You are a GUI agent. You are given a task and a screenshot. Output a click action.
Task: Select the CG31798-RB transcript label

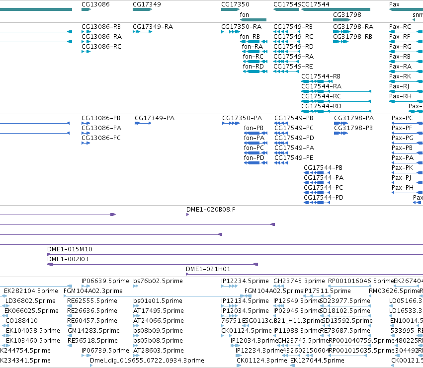click(352, 37)
